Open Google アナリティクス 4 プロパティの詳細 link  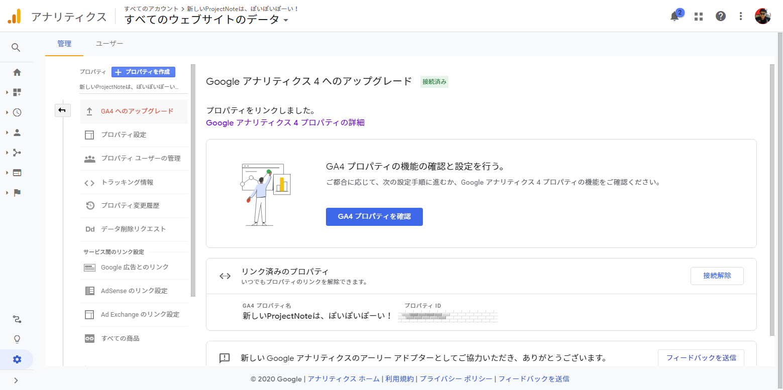tap(285, 122)
